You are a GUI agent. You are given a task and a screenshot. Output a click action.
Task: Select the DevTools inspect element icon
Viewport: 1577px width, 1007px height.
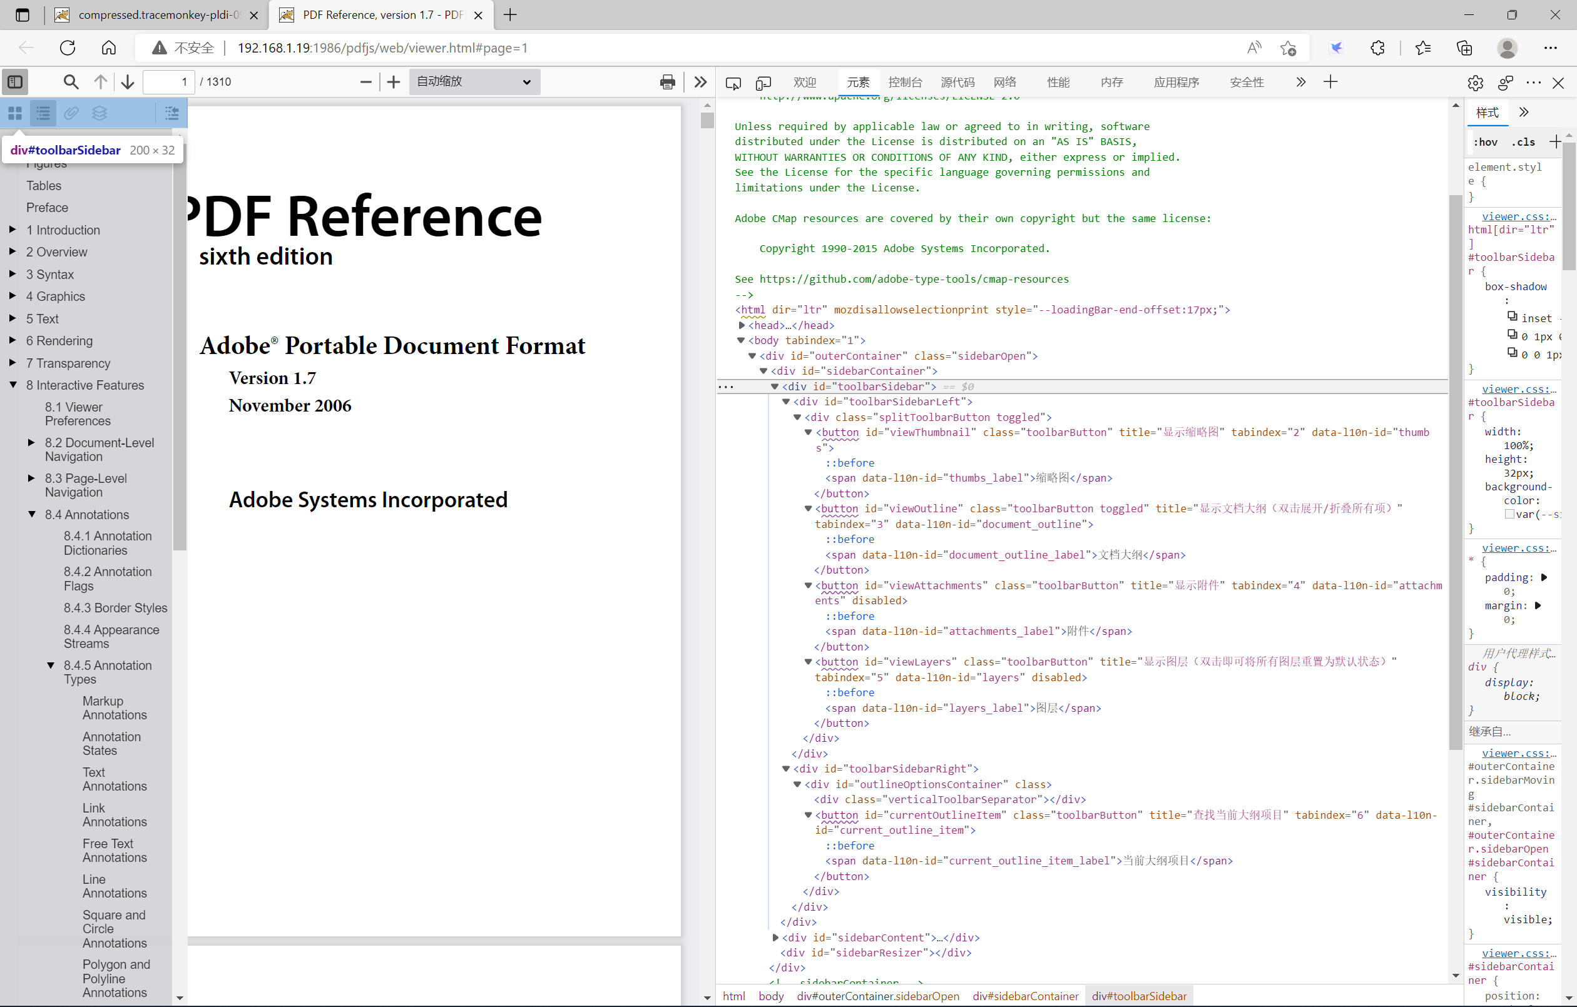pyautogui.click(x=733, y=83)
